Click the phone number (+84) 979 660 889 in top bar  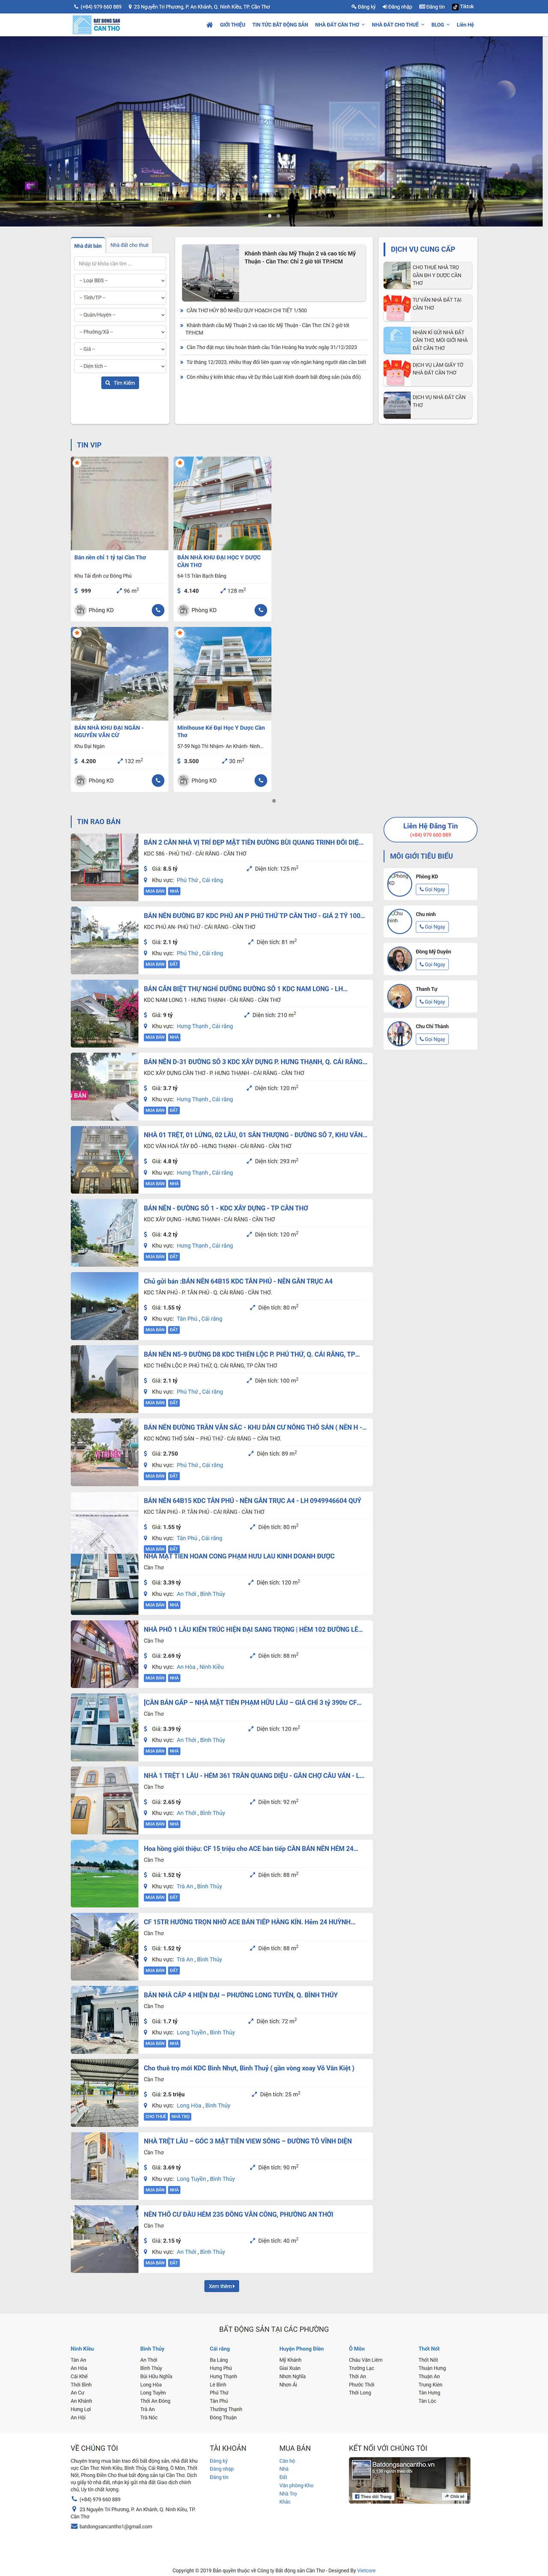point(101,7)
